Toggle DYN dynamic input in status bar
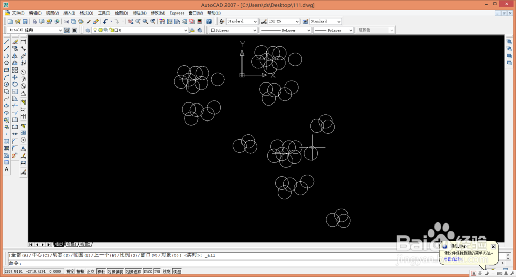Viewport: 516px width, 277px height. [x=157, y=272]
